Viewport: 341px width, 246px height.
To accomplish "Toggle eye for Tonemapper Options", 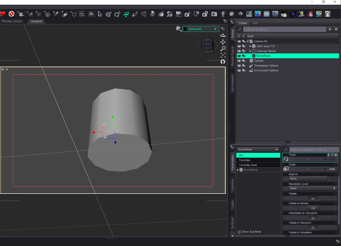I will [239, 66].
